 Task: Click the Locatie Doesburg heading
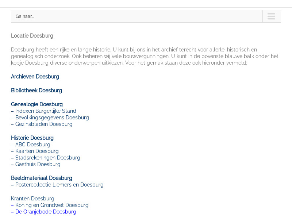coord(32,36)
